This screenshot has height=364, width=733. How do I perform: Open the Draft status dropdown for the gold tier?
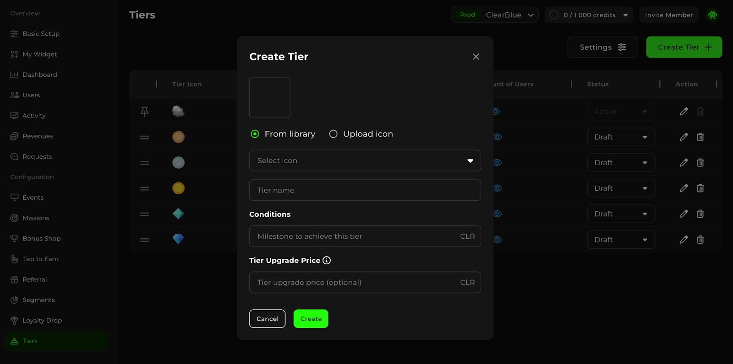[x=621, y=188]
